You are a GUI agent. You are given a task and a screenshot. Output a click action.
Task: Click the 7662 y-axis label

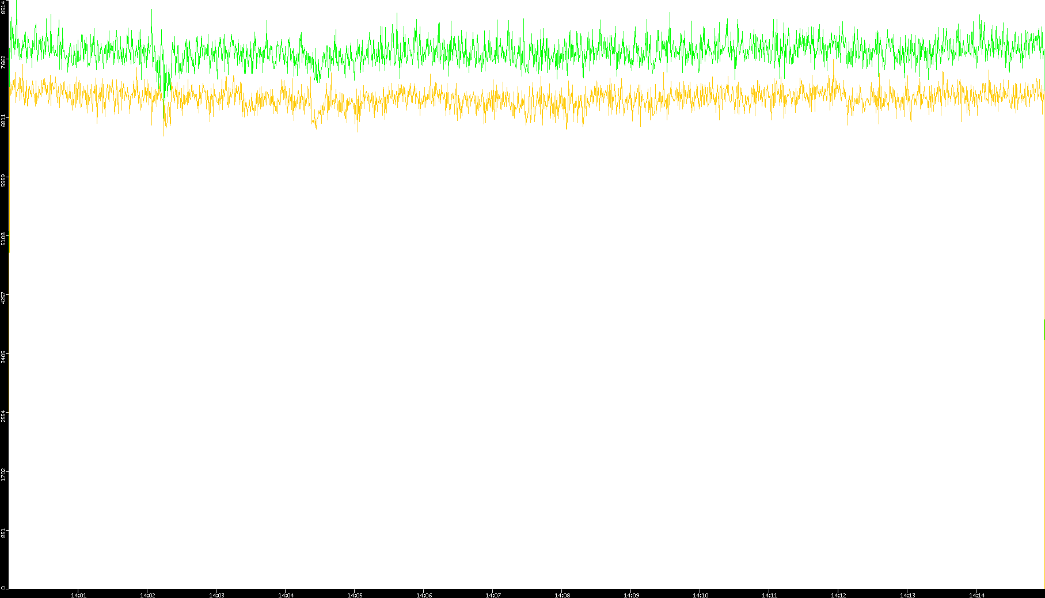(x=4, y=62)
